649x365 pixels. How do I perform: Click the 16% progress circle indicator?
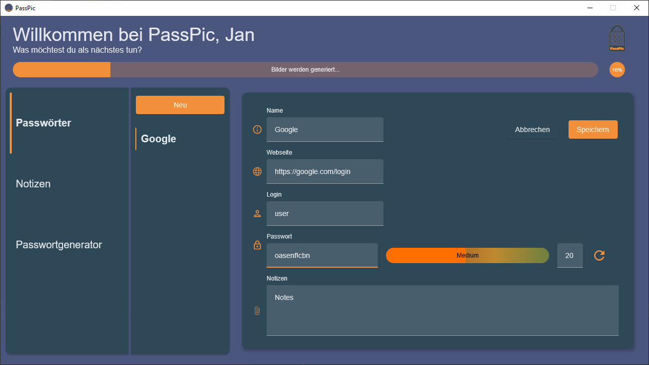[617, 70]
